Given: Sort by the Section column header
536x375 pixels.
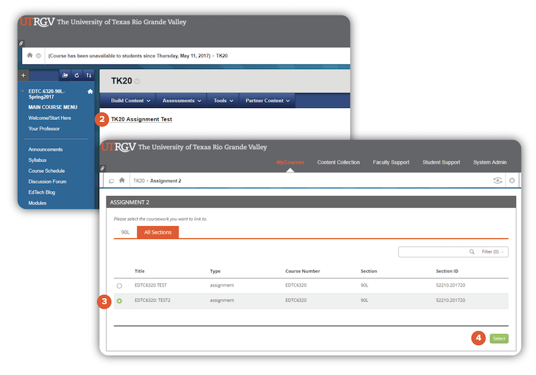Looking at the screenshot, I should click(369, 271).
